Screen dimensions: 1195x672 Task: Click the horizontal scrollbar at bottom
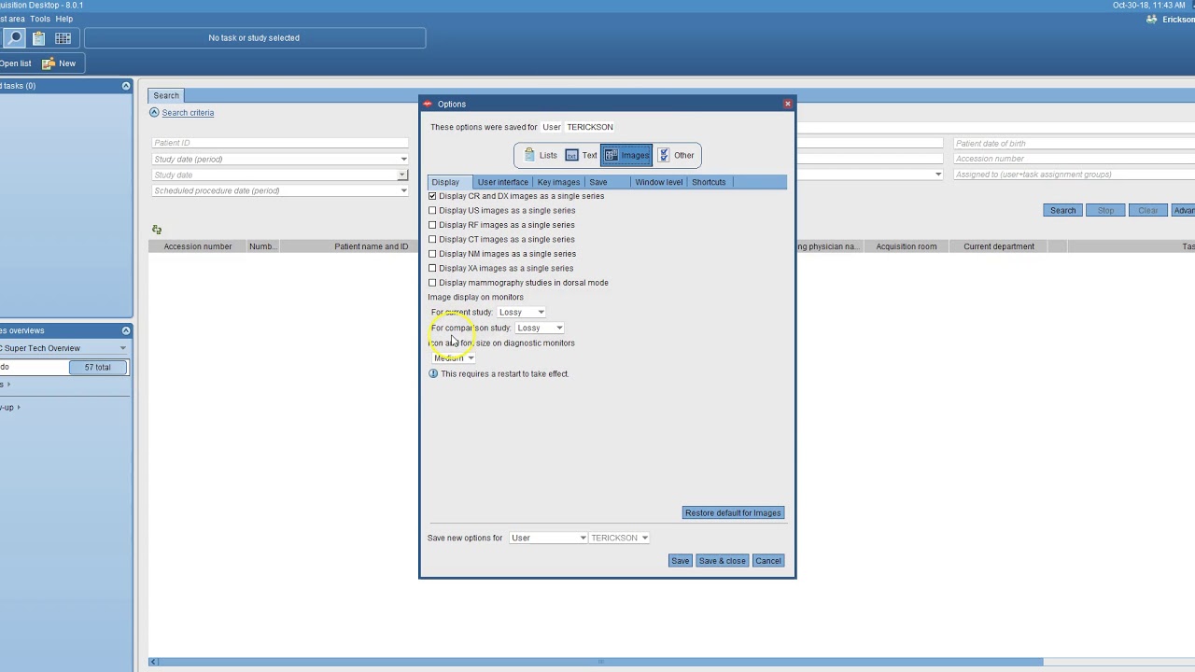[600, 663]
